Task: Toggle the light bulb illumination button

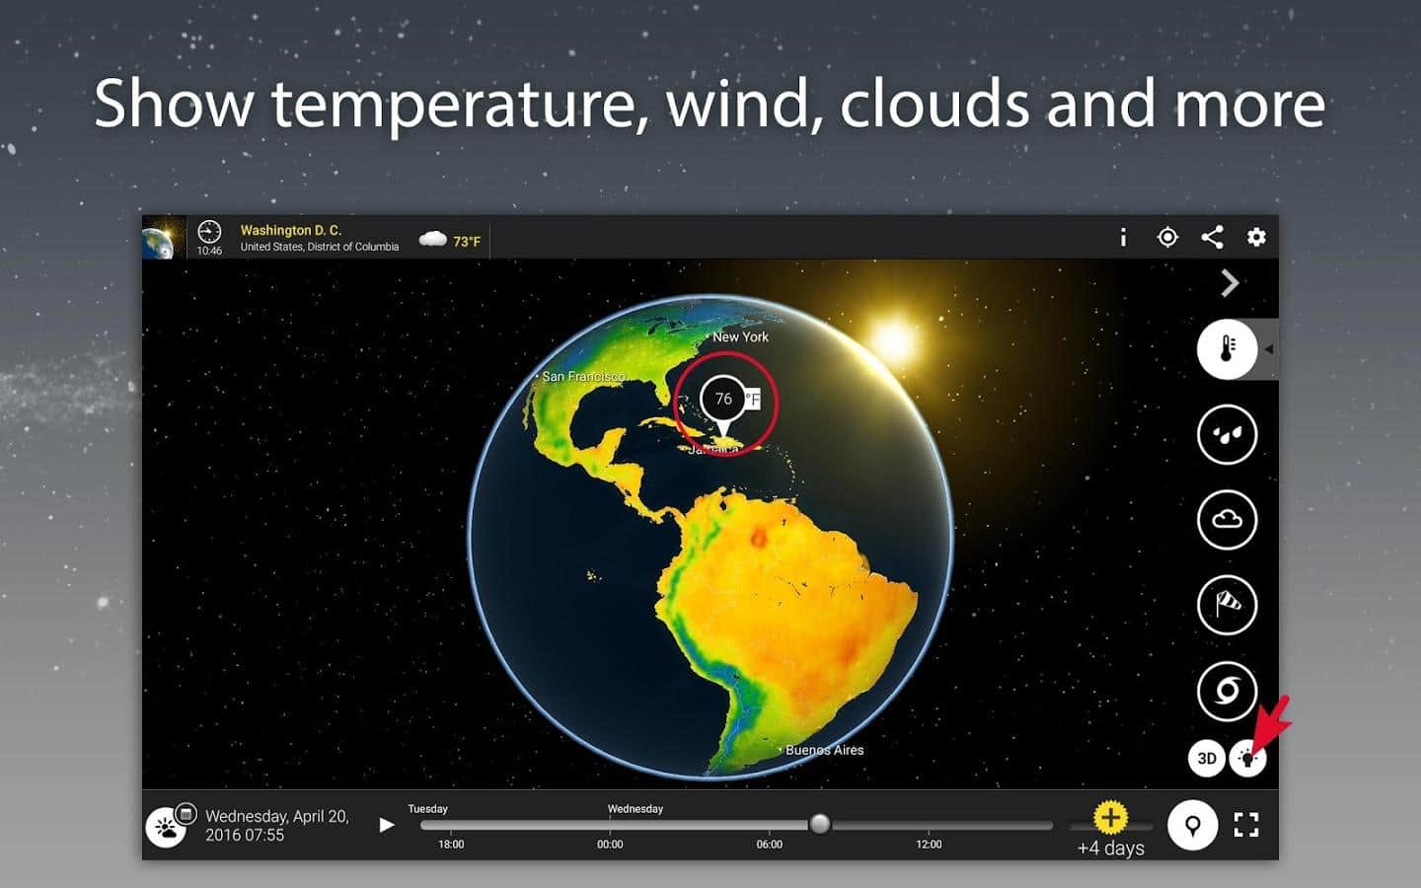Action: [x=1248, y=759]
